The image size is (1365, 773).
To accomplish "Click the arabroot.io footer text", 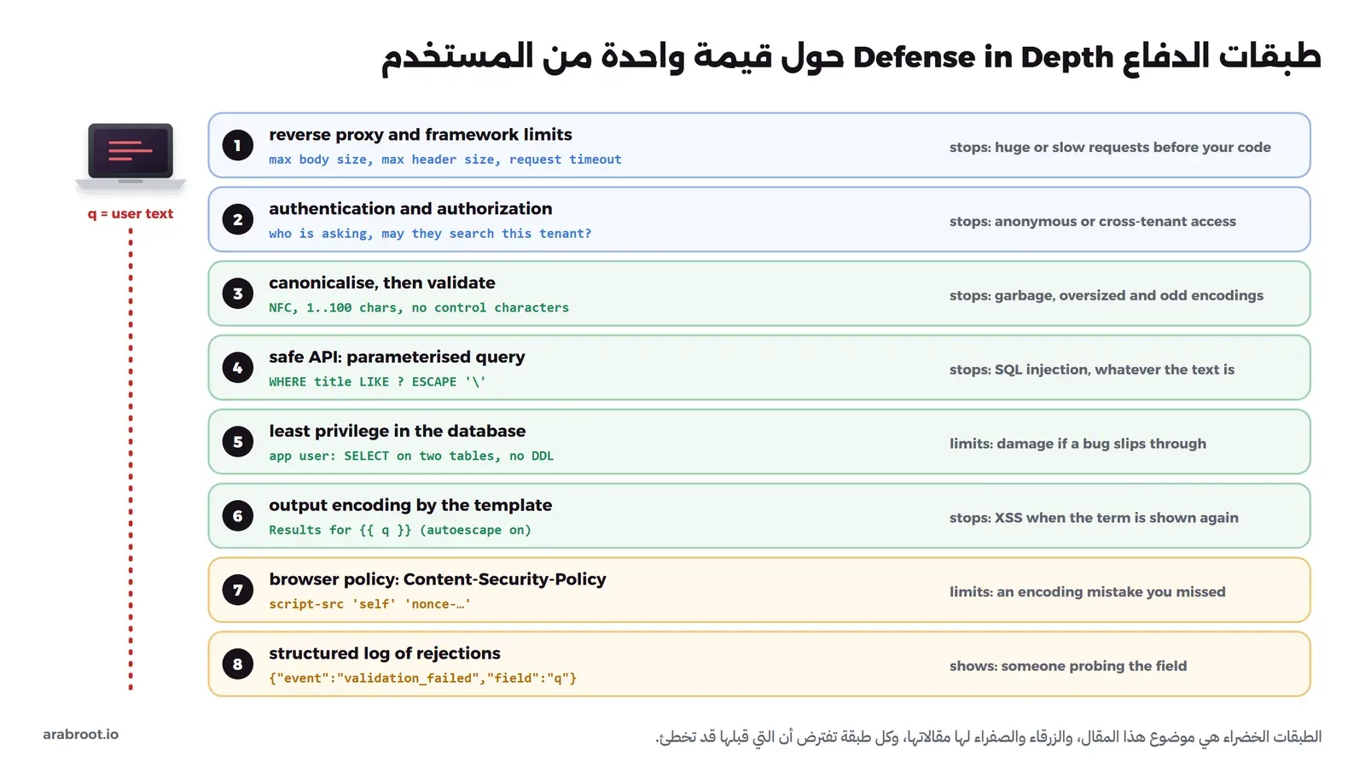I will 81,735.
